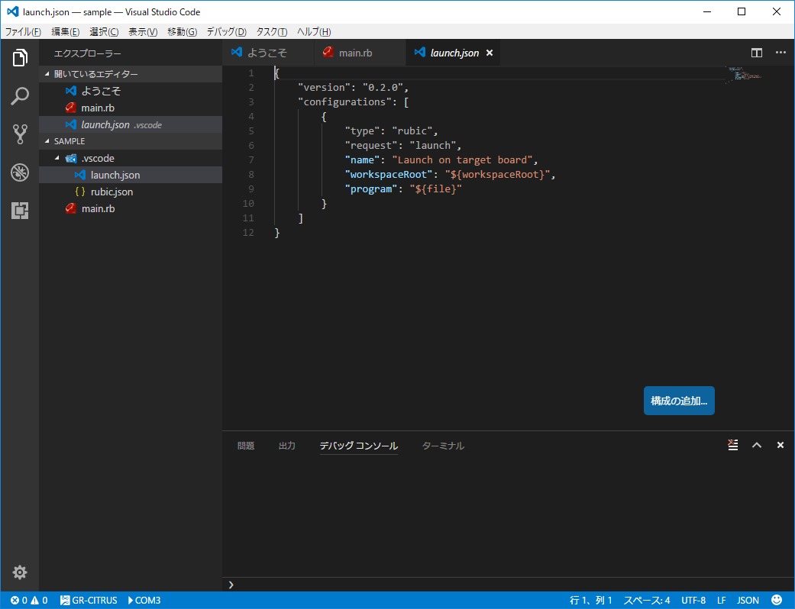Open the Explorer view in activity bar
Image resolution: width=795 pixels, height=609 pixels.
point(20,58)
